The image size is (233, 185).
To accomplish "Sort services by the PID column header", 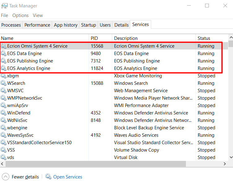I will 100,38.
